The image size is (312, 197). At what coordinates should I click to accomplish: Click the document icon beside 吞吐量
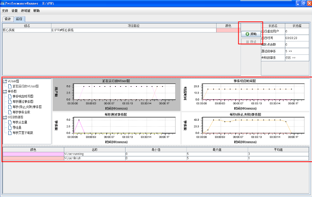coord(9,127)
